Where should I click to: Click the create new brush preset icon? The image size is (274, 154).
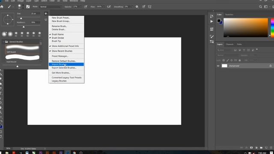point(46,20)
